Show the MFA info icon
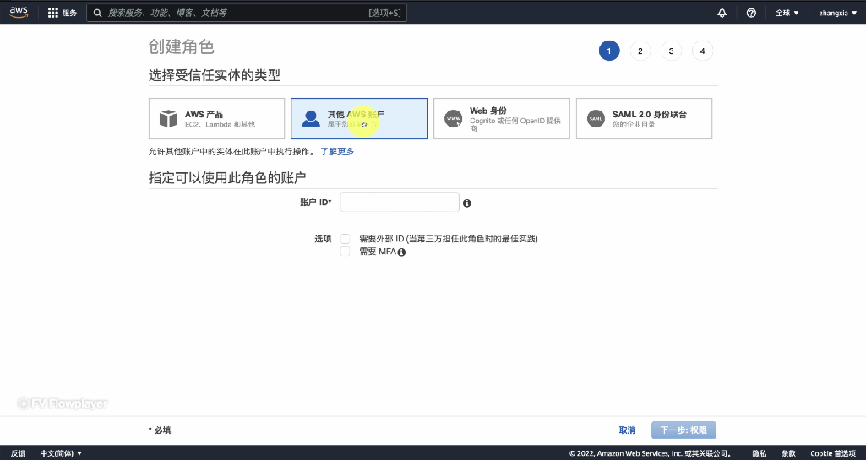The width and height of the screenshot is (866, 460). 401,252
